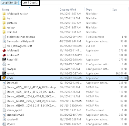
Task: Click the steam_appid text file icon
Action: 4,110
